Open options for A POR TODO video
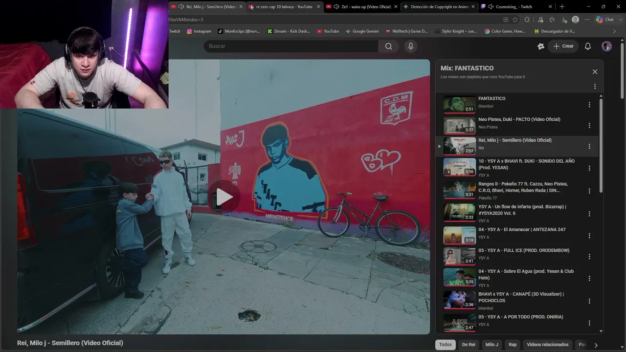Screen dimensions: 626x352 [x=589, y=323]
